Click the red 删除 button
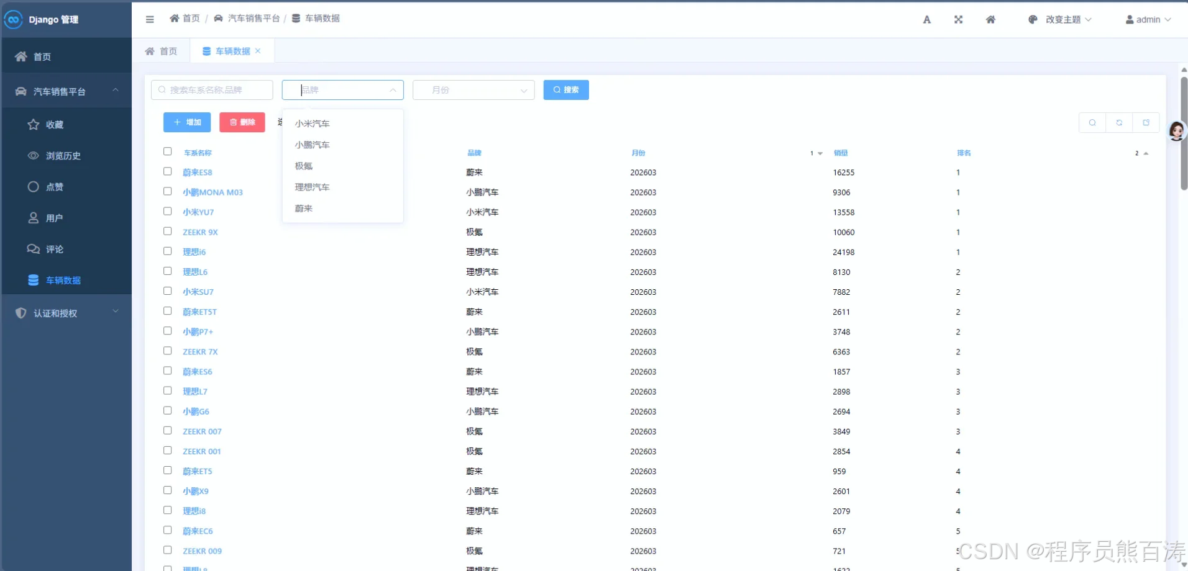The image size is (1188, 571). tap(242, 122)
